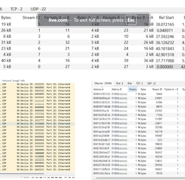Click the horizontal scrollbar under the CDP packet list

(x=22, y=174)
